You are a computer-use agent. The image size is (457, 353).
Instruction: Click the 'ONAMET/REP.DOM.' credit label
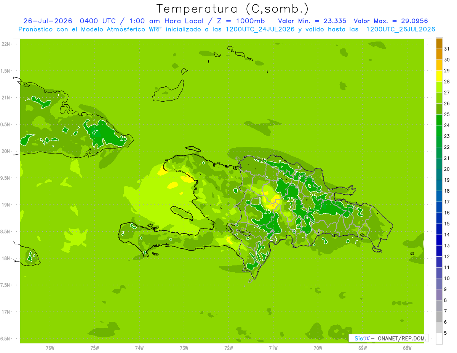[402, 338]
